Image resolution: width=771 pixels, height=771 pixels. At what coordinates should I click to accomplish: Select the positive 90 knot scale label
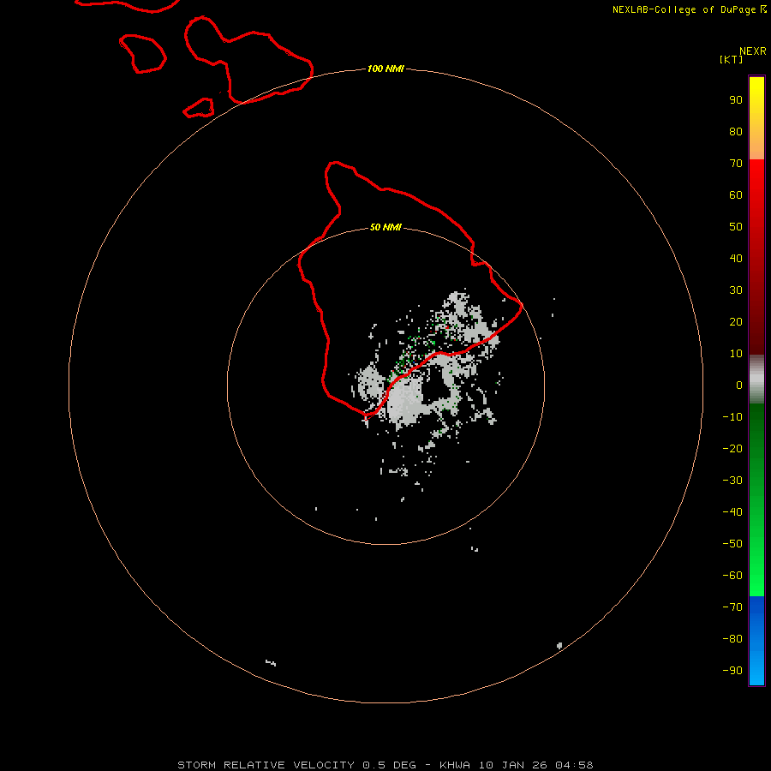(736, 100)
